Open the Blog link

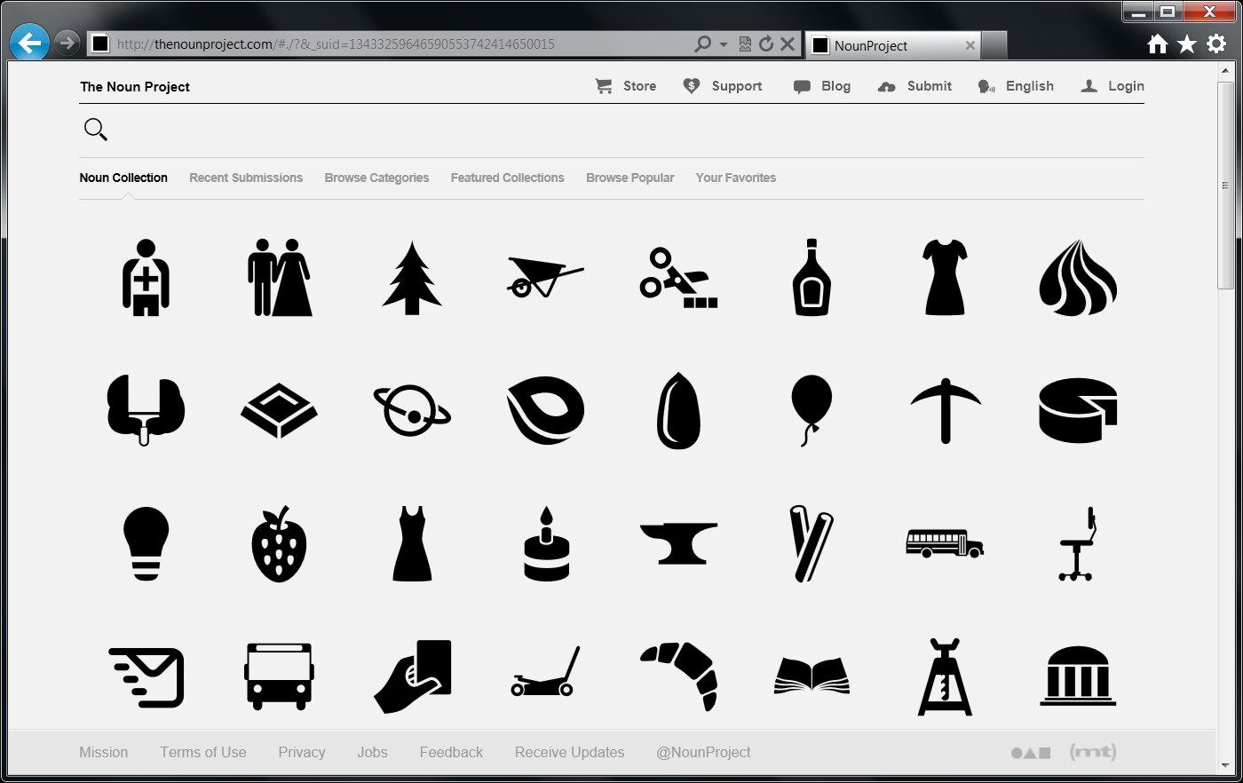click(x=822, y=86)
